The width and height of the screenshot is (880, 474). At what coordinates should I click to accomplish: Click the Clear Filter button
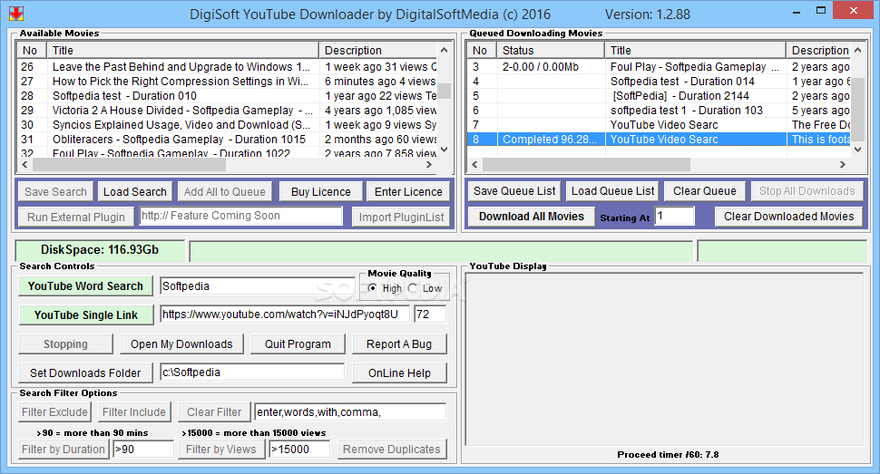[214, 412]
